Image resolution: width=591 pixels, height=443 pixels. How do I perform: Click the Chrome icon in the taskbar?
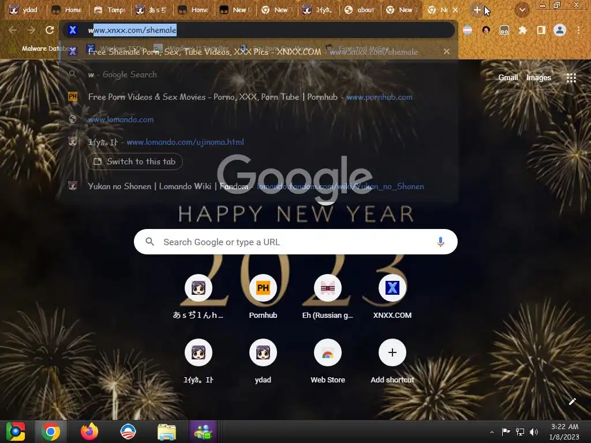[51, 431]
